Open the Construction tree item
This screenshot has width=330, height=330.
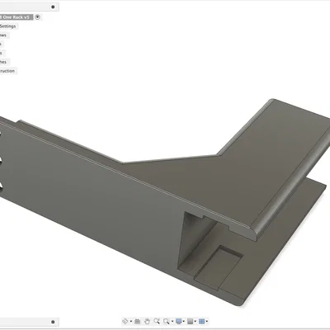tap(7, 71)
